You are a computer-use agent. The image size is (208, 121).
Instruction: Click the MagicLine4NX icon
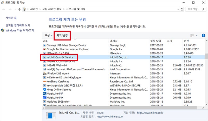click(44, 98)
